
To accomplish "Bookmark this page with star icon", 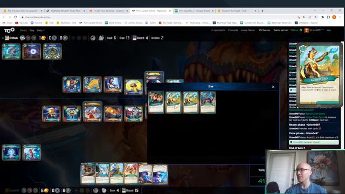I will coord(315,17).
